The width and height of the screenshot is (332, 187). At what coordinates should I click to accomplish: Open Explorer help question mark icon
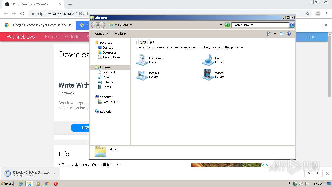(x=289, y=34)
